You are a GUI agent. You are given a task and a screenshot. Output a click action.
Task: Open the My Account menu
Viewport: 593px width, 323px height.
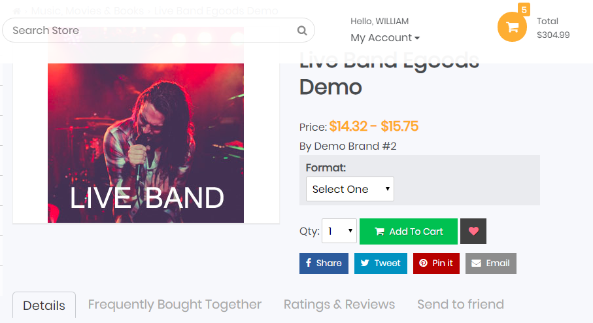click(x=385, y=38)
